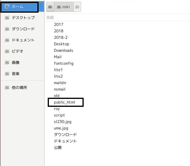Click the 画像 sidebar icon

point(7,62)
